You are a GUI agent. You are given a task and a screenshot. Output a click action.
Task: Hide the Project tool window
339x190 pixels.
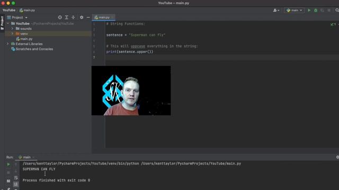pos(88,17)
